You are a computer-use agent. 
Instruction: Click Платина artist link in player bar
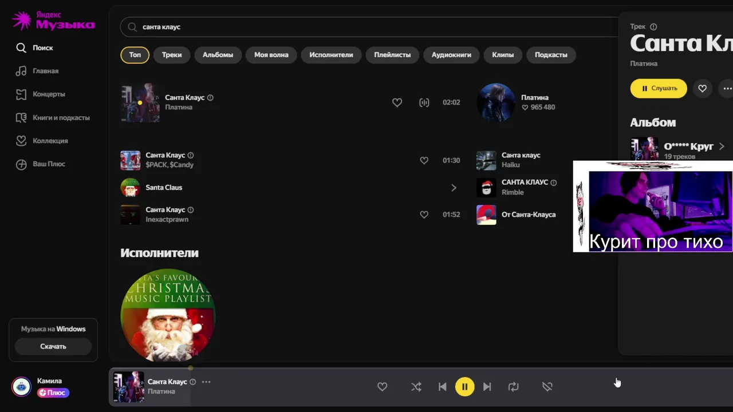(161, 391)
